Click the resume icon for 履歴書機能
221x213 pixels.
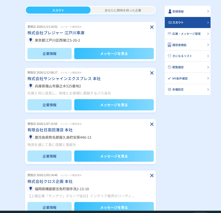pyautogui.click(x=169, y=45)
